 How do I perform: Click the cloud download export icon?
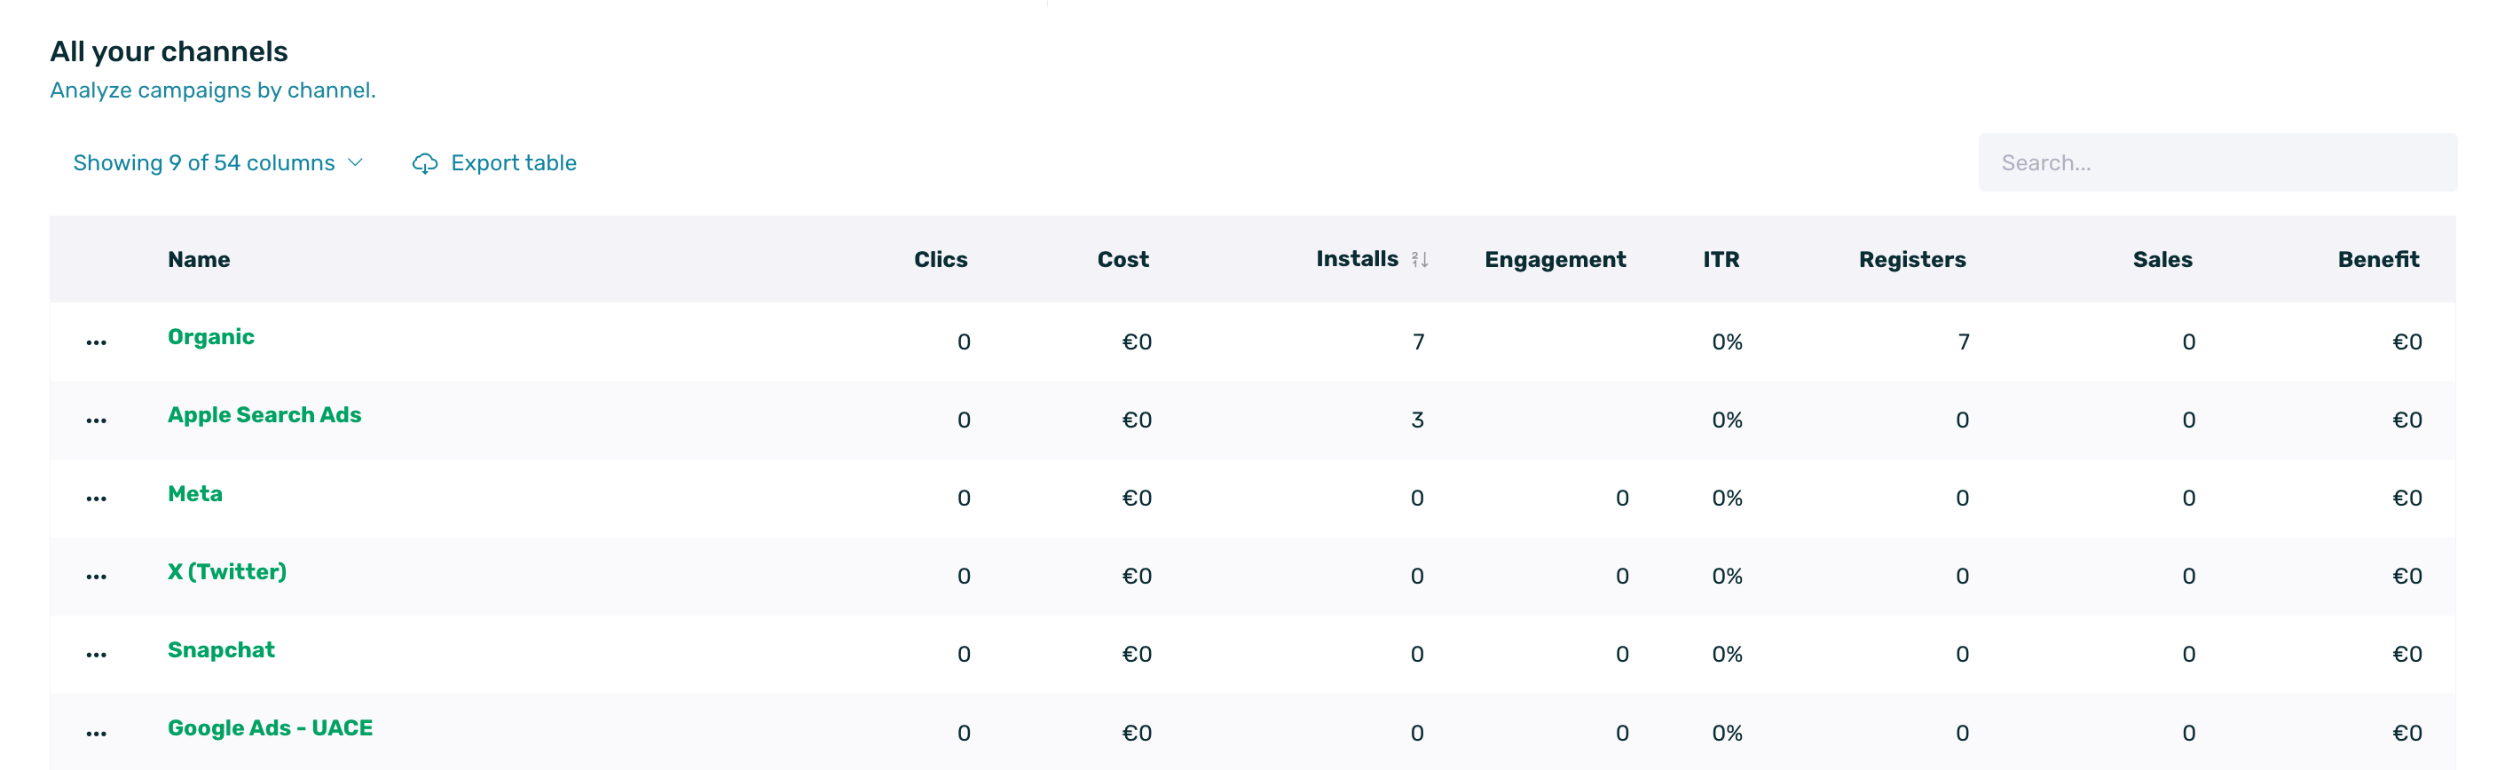coord(424,164)
